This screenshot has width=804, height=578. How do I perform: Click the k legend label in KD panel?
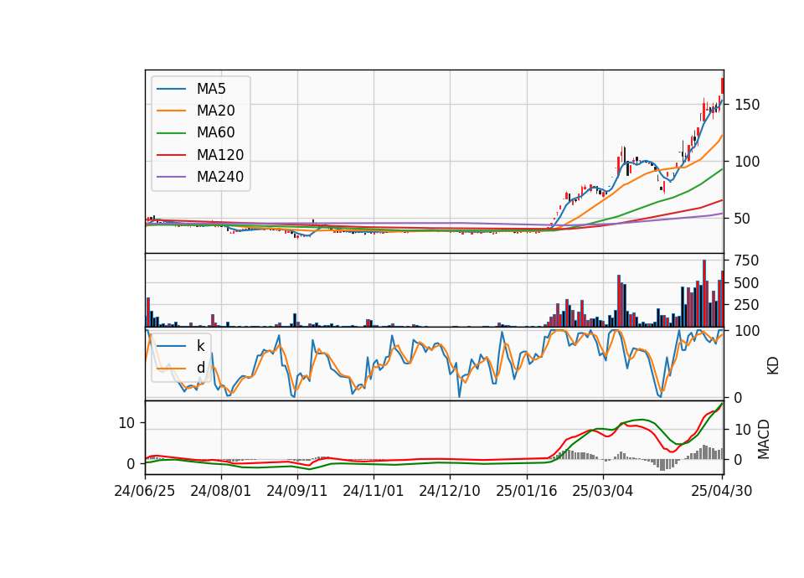200,346
